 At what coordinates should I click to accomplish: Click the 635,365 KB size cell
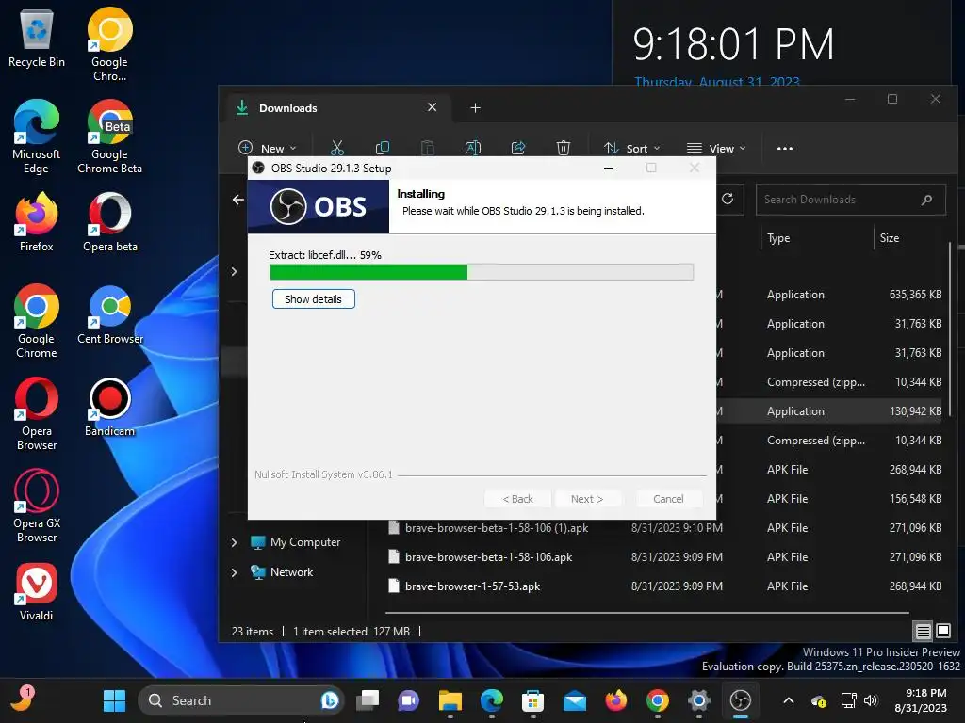pos(915,295)
